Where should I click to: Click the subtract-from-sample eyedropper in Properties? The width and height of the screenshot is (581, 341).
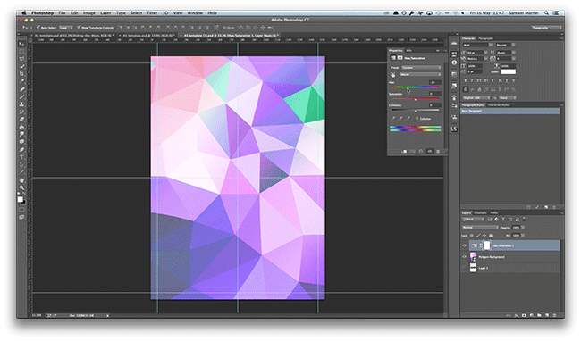(408, 119)
